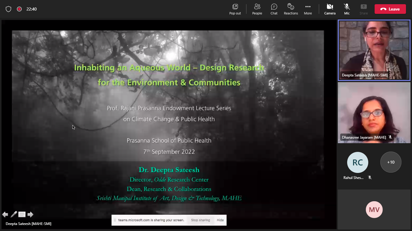Click the red recording indicator
The width and height of the screenshot is (412, 231).
point(19,9)
